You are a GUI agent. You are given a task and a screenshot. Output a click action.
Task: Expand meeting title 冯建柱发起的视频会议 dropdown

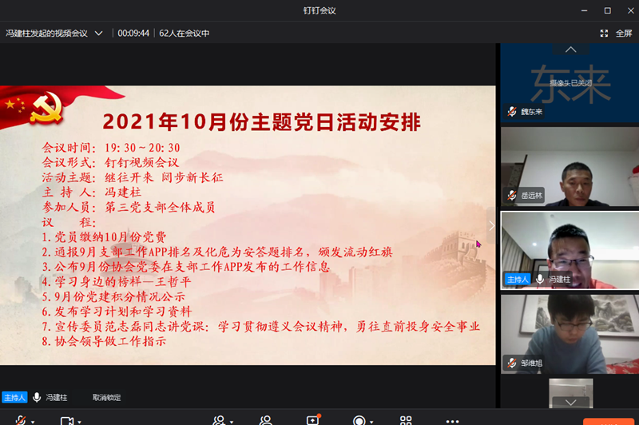tap(99, 34)
